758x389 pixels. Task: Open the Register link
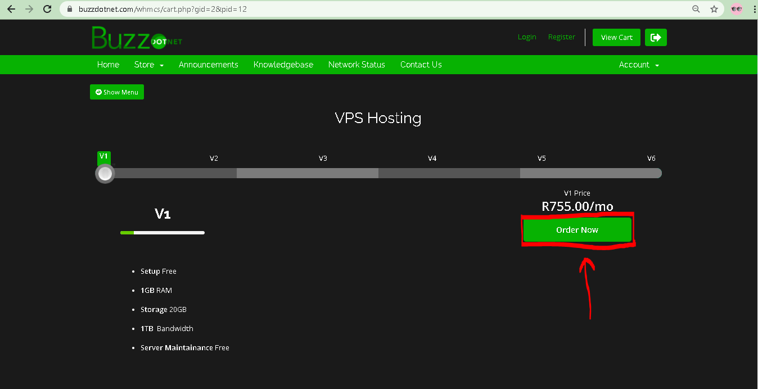click(562, 37)
